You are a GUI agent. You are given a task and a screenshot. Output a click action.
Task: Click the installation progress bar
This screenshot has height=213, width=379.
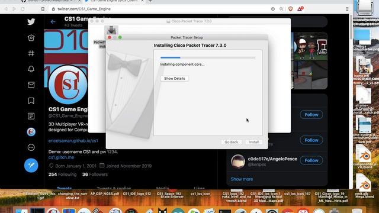(208, 57)
